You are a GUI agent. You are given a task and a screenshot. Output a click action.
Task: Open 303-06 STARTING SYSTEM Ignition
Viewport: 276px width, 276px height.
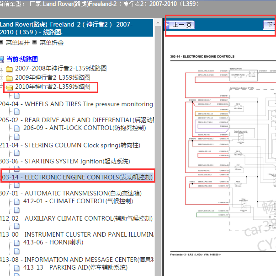[65, 162]
